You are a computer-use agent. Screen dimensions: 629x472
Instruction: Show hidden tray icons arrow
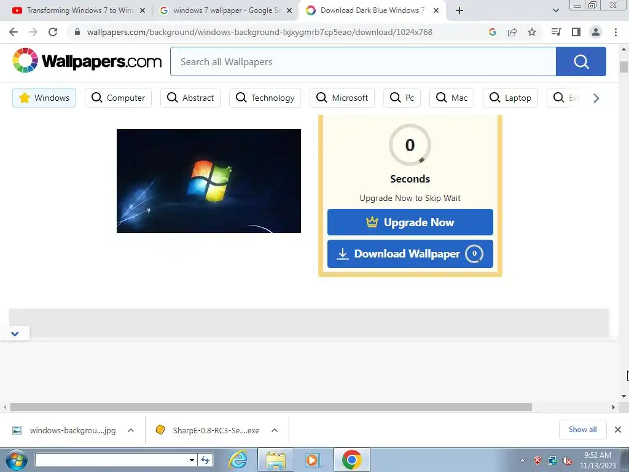coord(522,461)
